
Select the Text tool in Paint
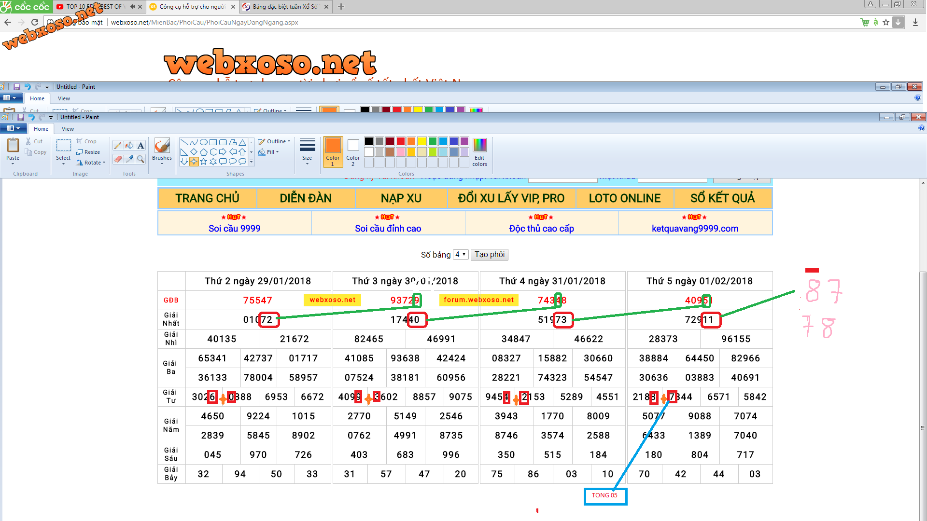pos(140,145)
